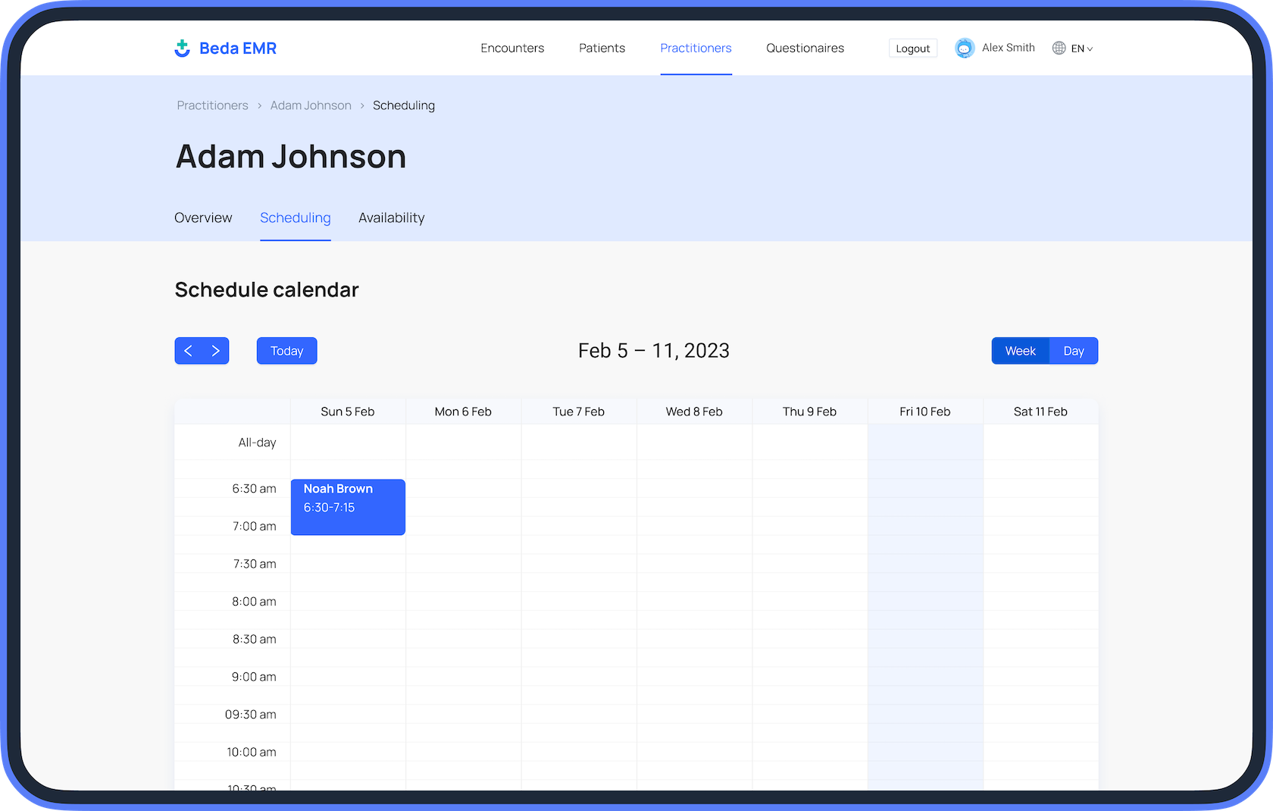Toggle to Availability tab
This screenshot has height=811, width=1273.
tap(391, 218)
